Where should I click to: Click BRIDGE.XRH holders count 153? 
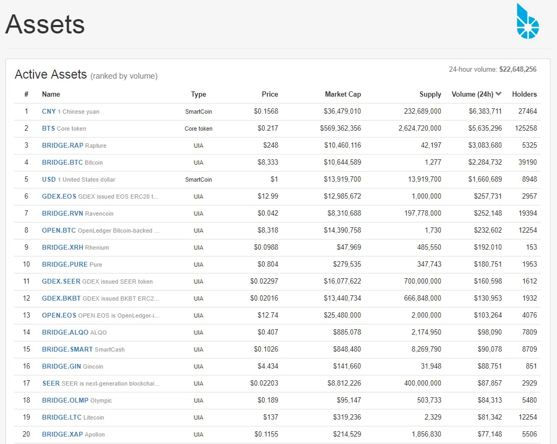click(x=531, y=247)
